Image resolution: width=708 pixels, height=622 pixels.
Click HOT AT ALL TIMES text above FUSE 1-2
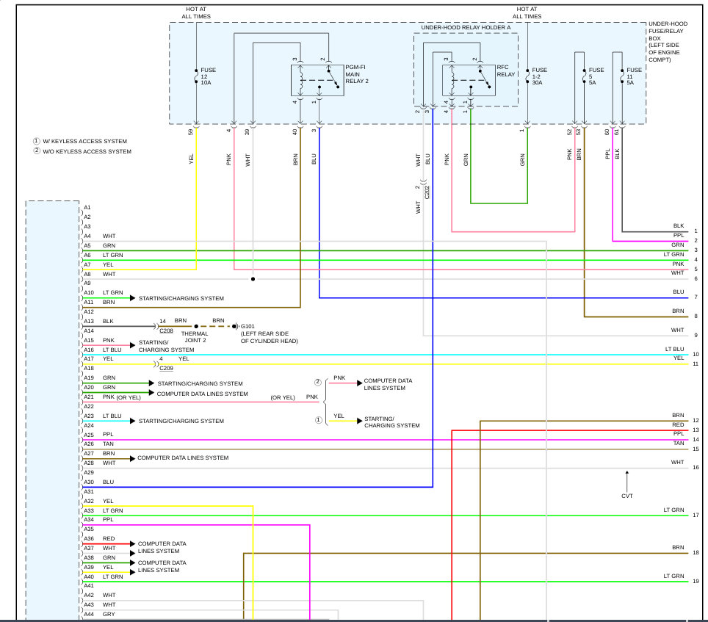point(527,12)
